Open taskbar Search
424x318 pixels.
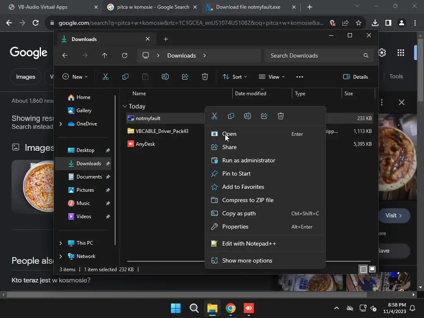click(194, 308)
